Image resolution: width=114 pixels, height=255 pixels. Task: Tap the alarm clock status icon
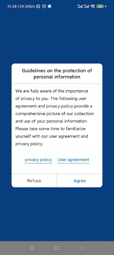(x=44, y=6)
